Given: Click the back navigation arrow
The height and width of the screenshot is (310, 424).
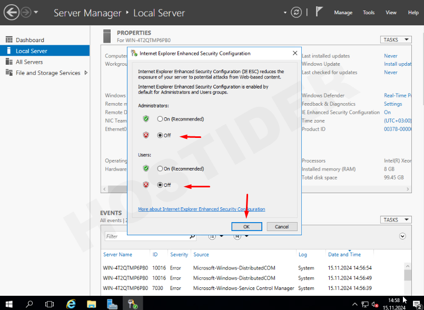Looking at the screenshot, I should pos(11,12).
